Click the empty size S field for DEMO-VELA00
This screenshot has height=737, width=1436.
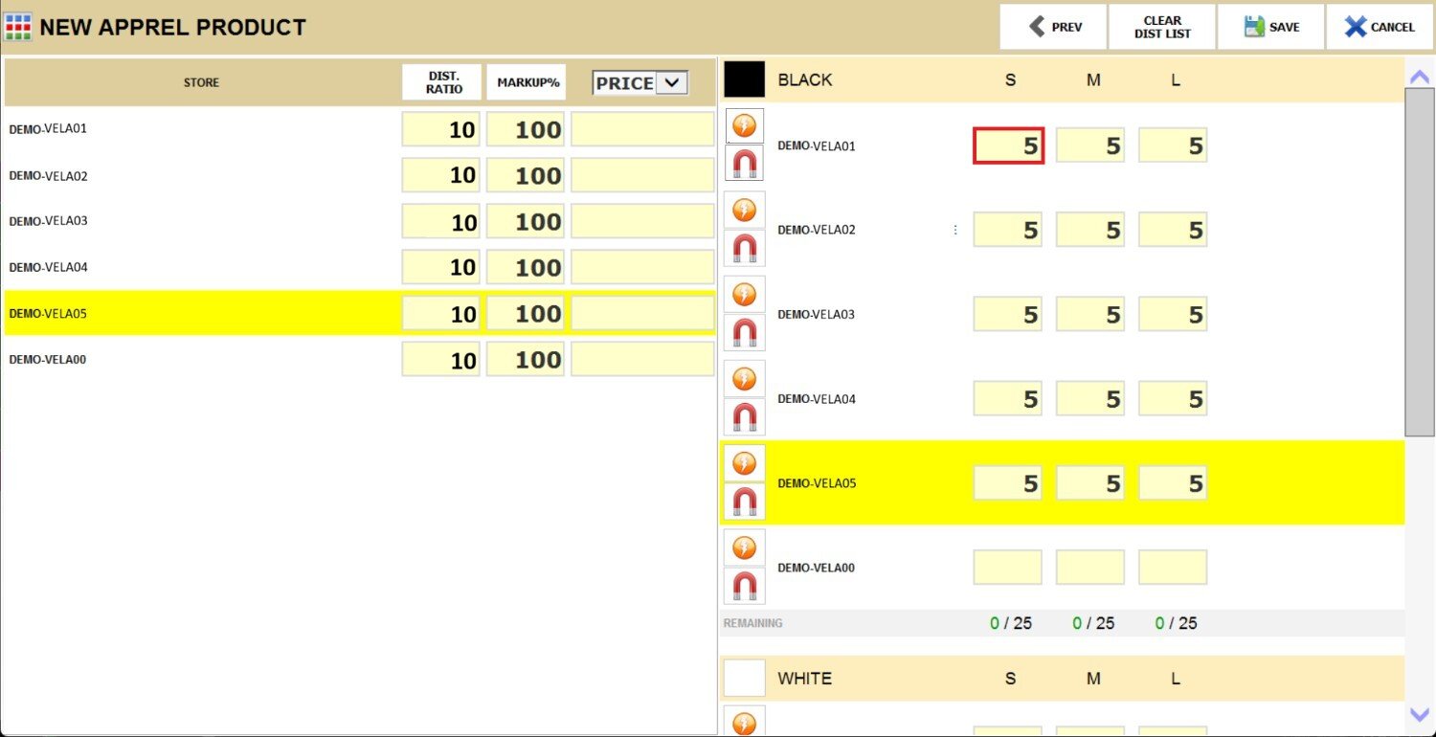1007,568
